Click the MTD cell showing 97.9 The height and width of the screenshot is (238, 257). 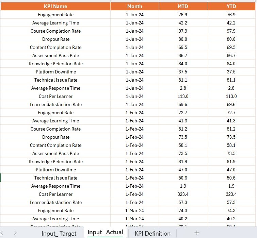point(183,31)
